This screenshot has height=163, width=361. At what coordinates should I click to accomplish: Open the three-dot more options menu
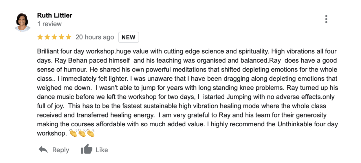326,19
